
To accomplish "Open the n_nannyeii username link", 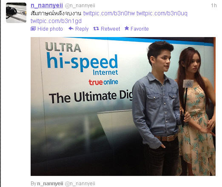I will click(x=47, y=6).
